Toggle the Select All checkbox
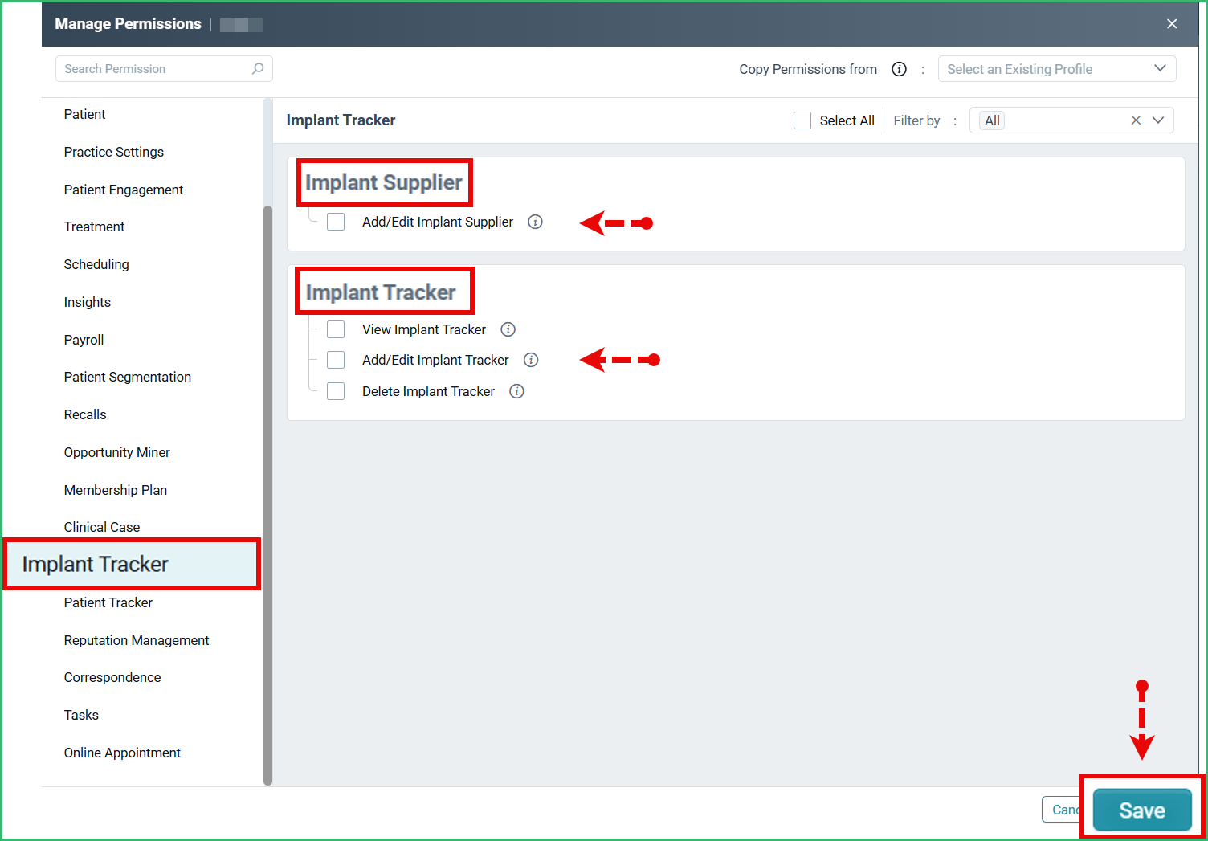The width and height of the screenshot is (1208, 841). pyautogui.click(x=802, y=120)
